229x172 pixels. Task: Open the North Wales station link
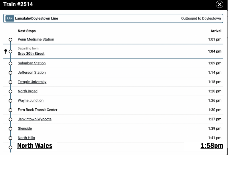point(35,146)
